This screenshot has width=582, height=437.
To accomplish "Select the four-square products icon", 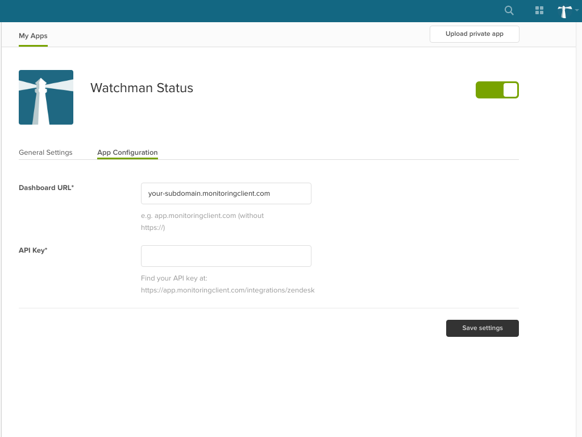I will click(x=539, y=10).
